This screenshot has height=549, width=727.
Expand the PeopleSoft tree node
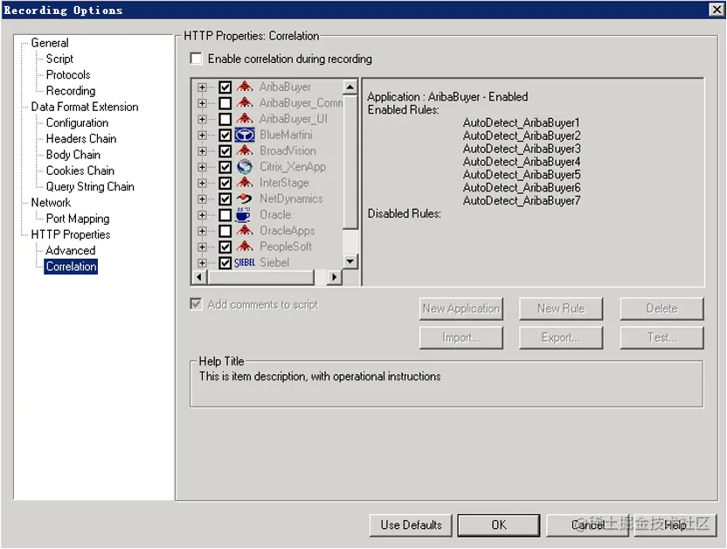click(202, 247)
